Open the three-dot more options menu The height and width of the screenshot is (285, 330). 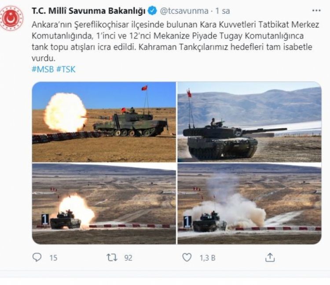316,11
